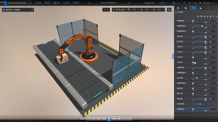Click the plus icon to add joint

[x=198, y=16]
